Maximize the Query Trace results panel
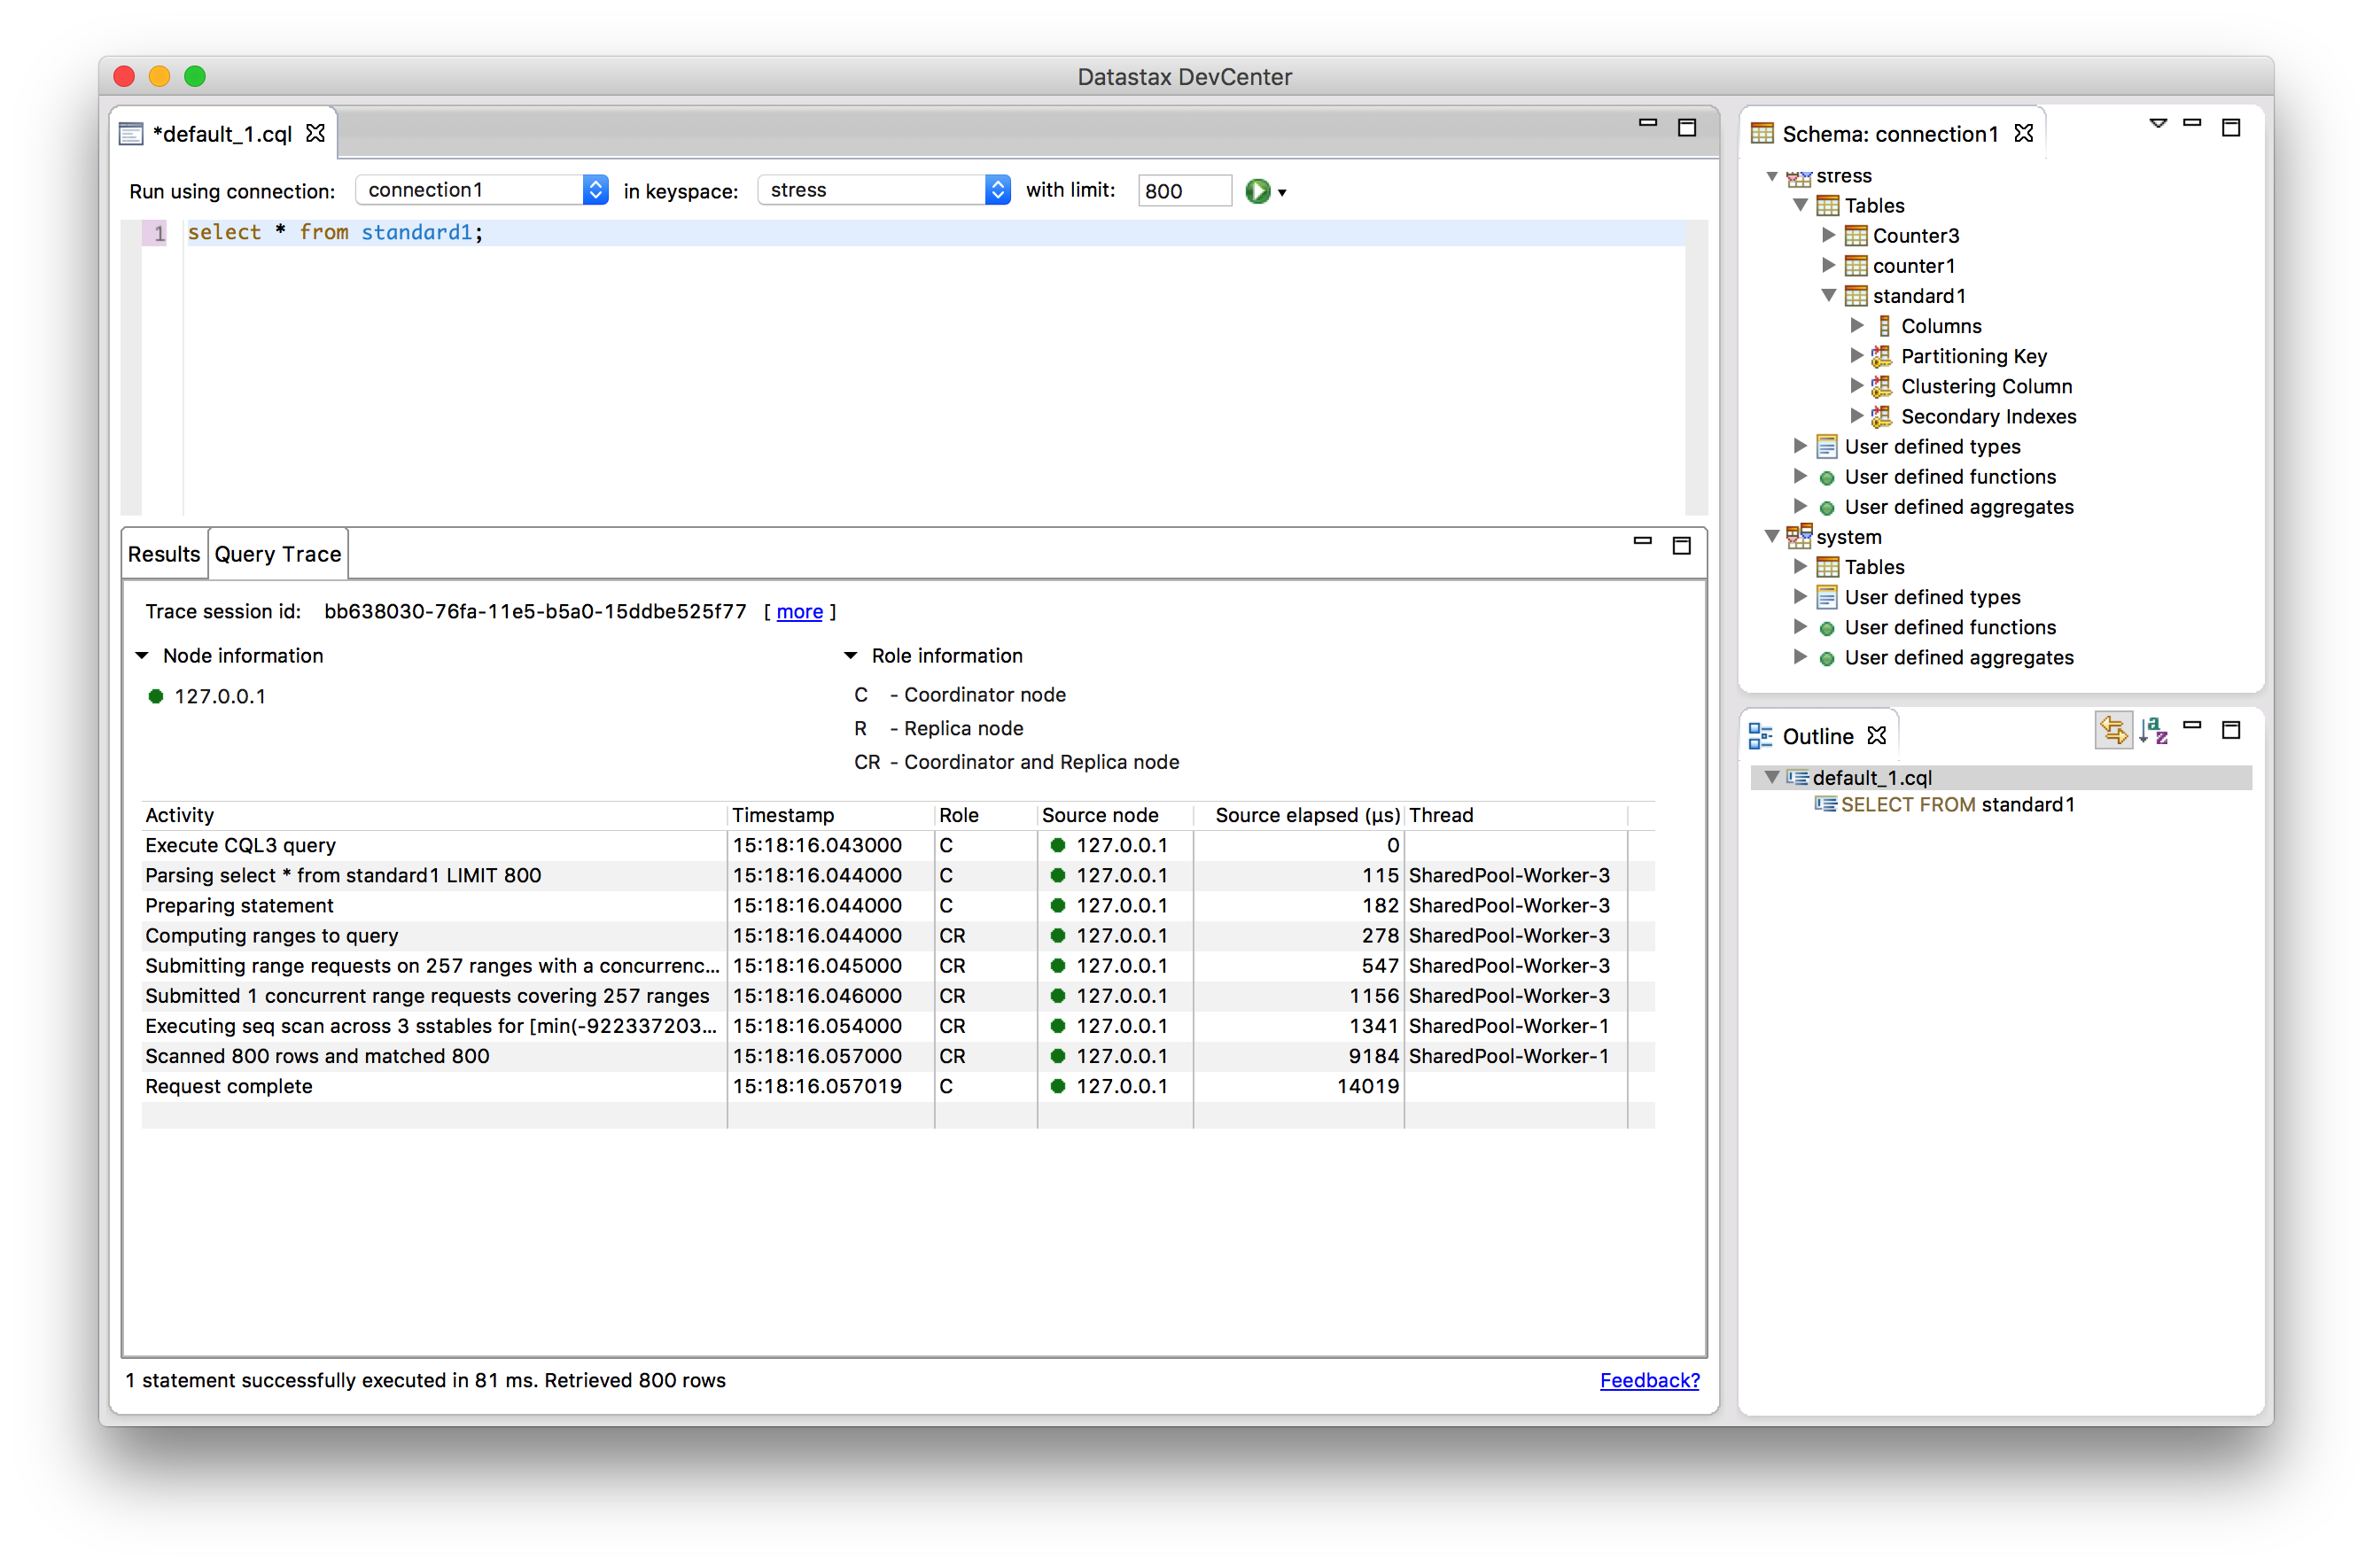This screenshot has height=1568, width=2373. click(1681, 545)
